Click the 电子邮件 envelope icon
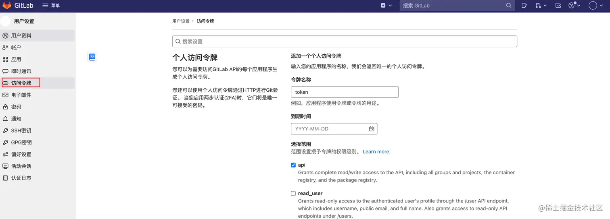 (x=5, y=95)
